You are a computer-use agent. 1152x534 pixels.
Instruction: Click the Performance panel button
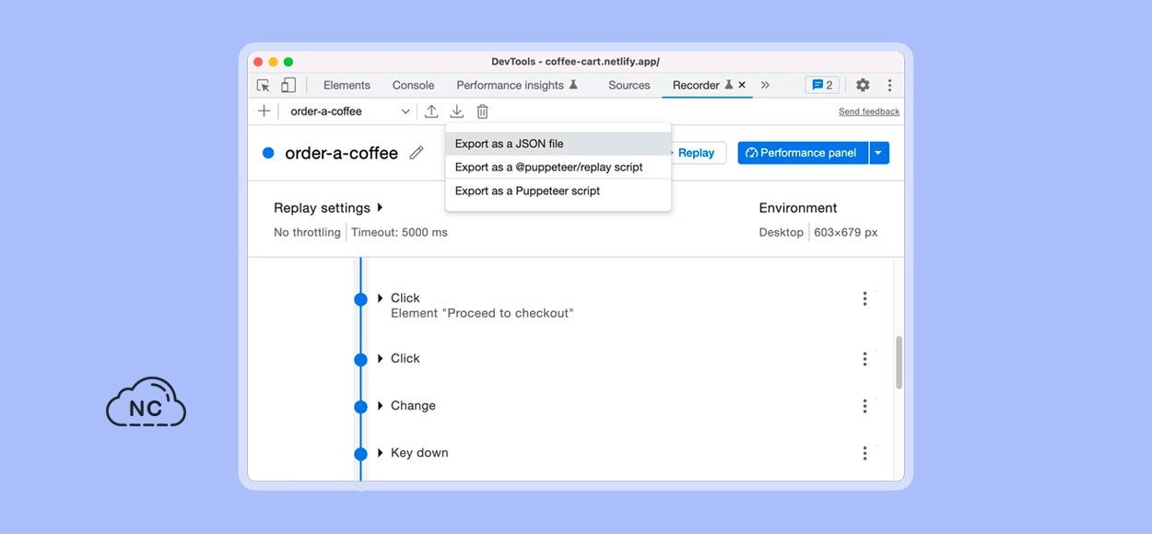803,153
